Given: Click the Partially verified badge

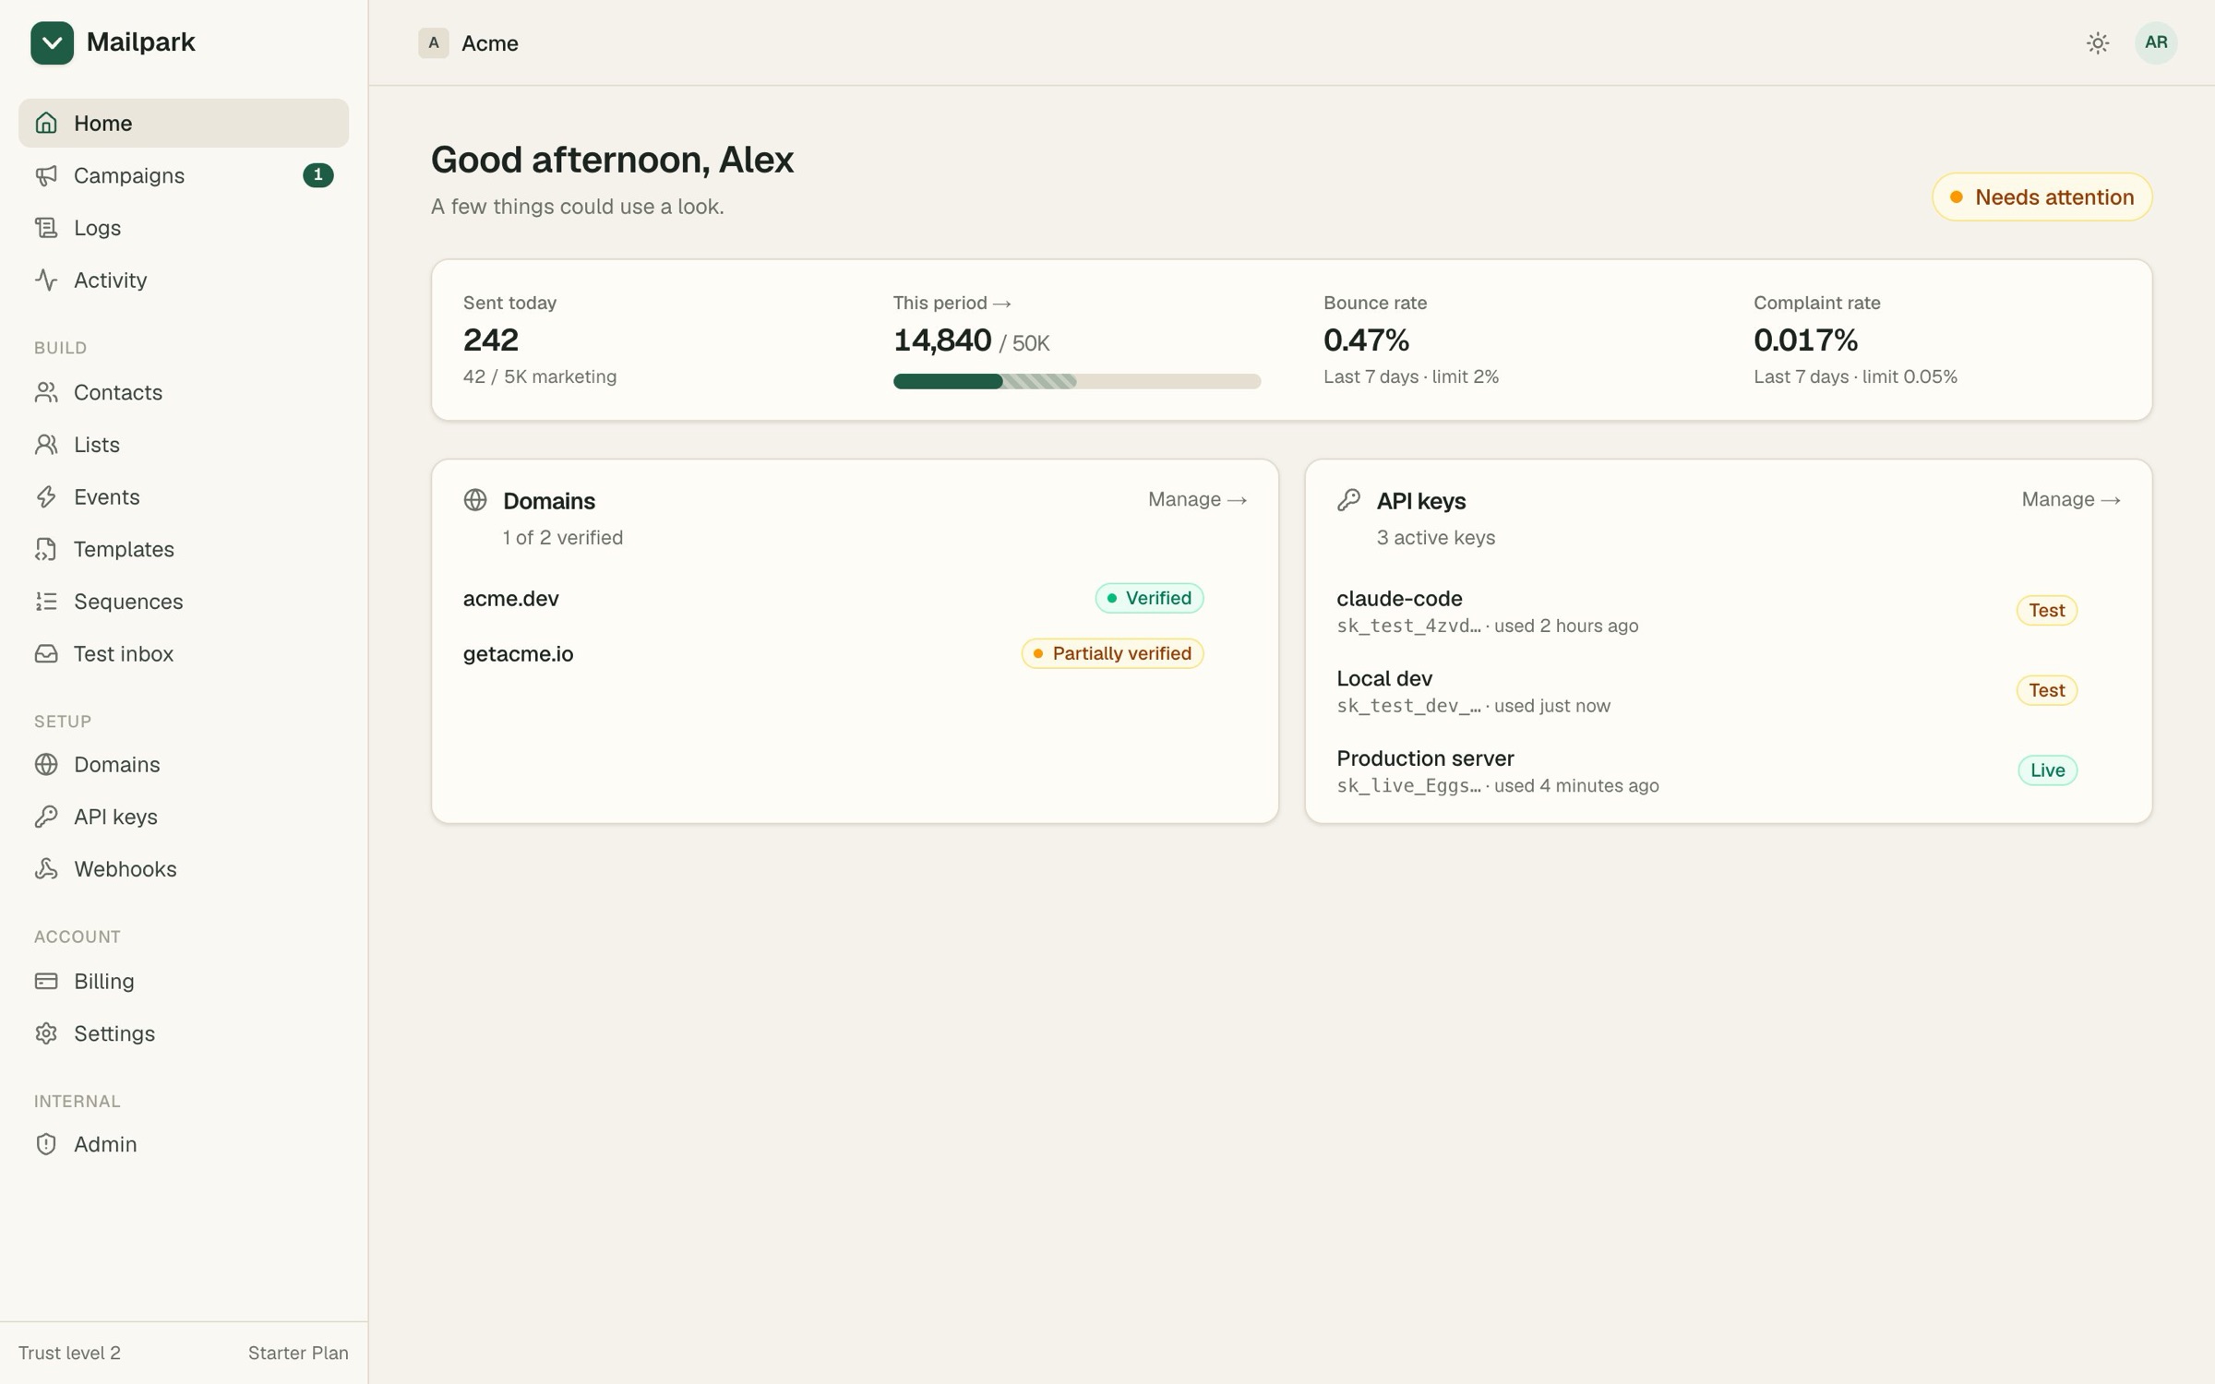Looking at the screenshot, I should [x=1112, y=653].
